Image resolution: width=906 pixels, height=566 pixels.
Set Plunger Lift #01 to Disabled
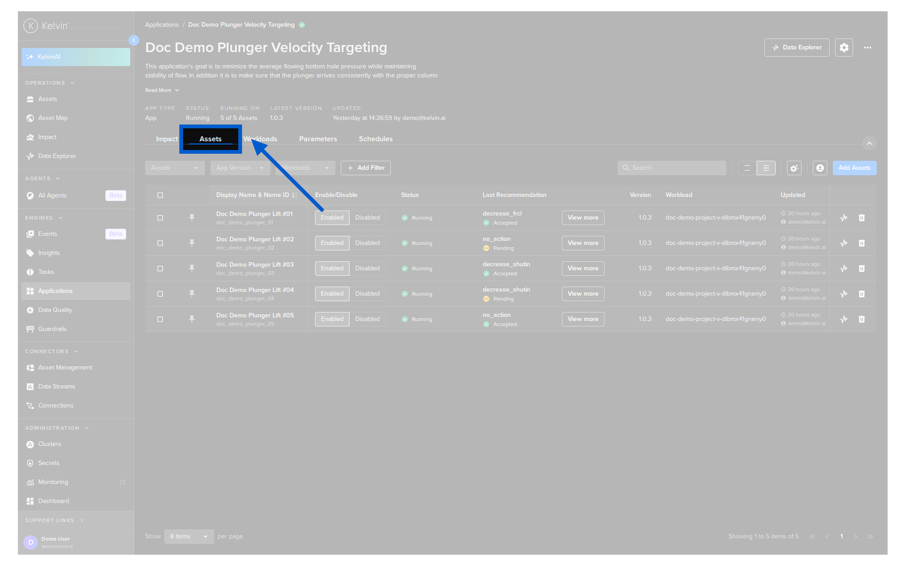click(x=367, y=218)
